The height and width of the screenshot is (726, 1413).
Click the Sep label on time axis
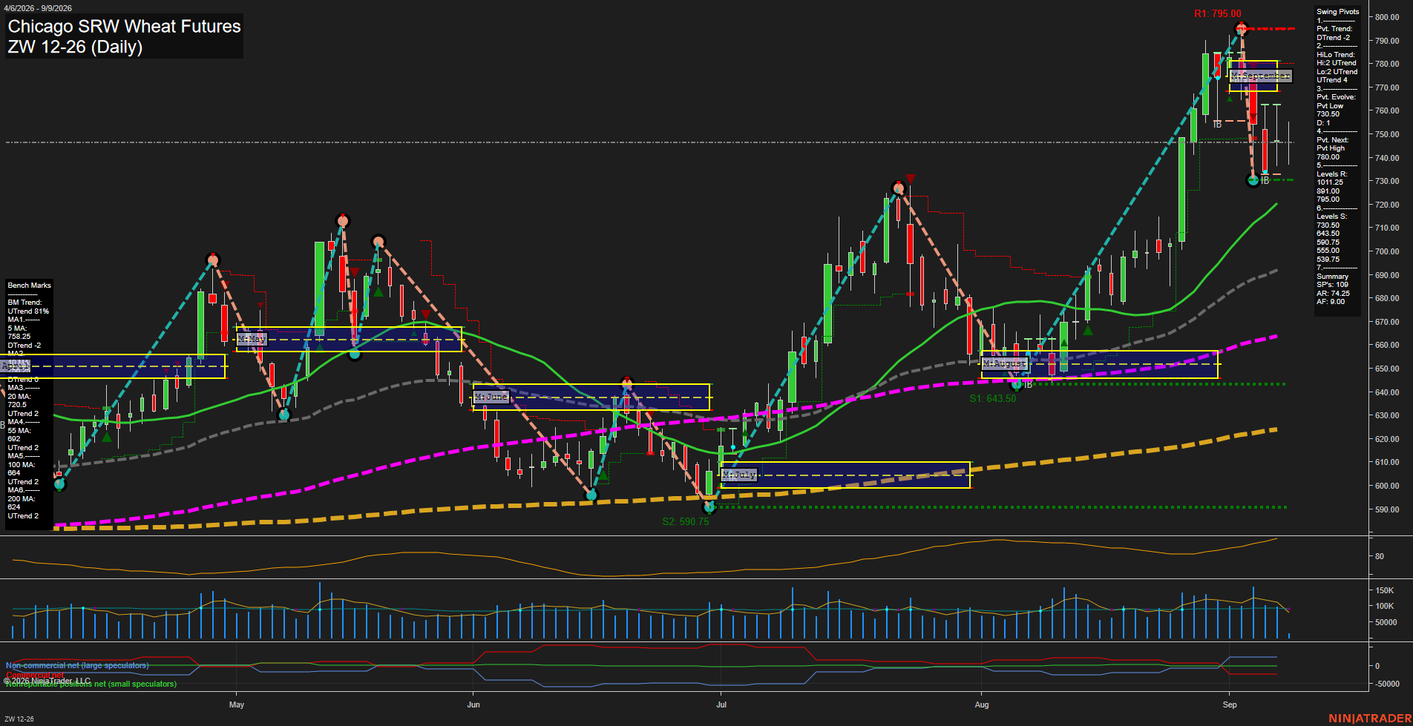coord(1230,704)
